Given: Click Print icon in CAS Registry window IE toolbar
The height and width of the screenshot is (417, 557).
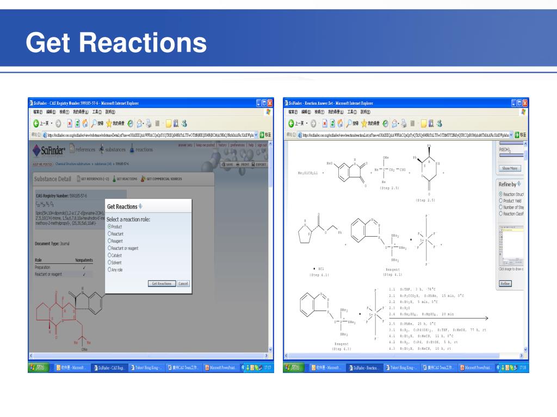Looking at the screenshot, I should pos(148,123).
